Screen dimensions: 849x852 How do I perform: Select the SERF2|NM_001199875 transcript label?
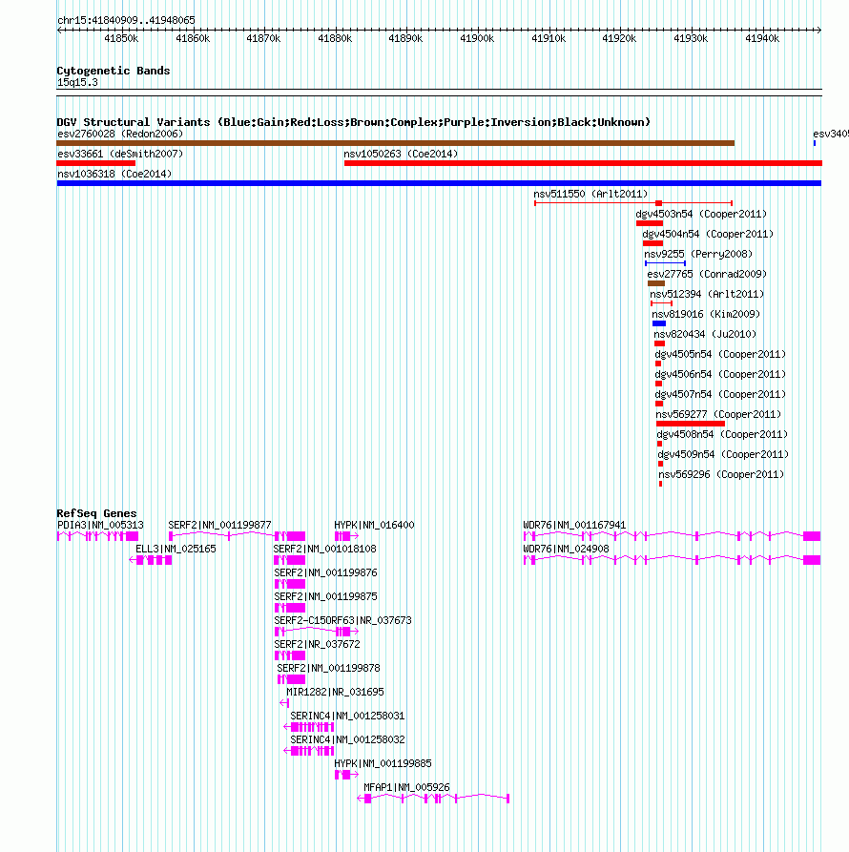pyautogui.click(x=325, y=596)
